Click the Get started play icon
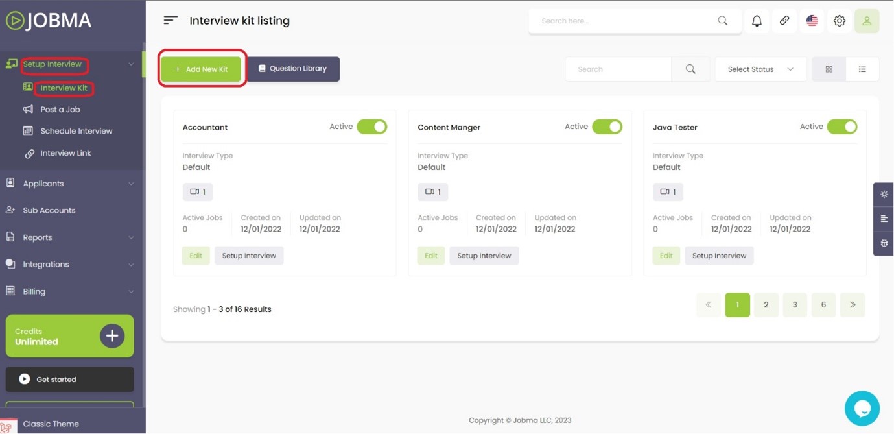The width and height of the screenshot is (894, 434). (x=24, y=380)
